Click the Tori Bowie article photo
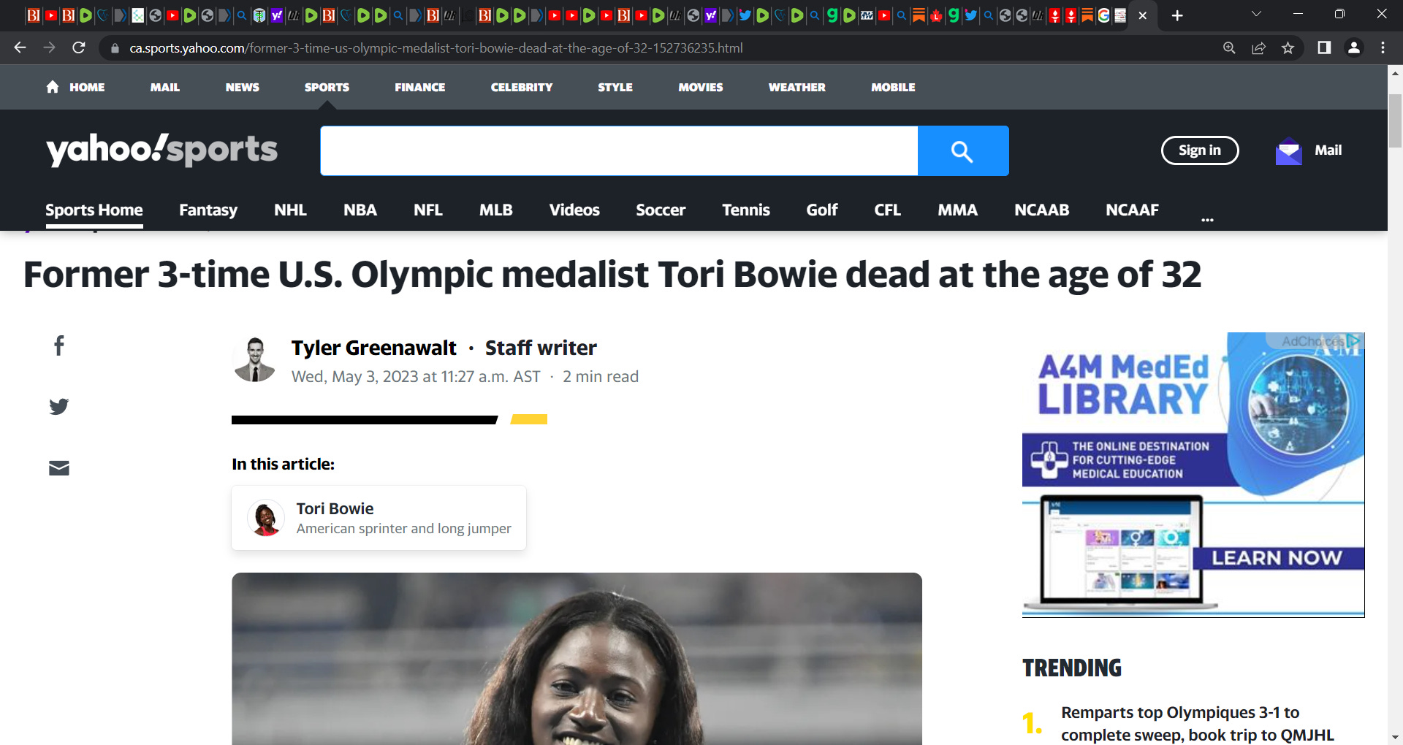This screenshot has width=1403, height=745. (577, 659)
